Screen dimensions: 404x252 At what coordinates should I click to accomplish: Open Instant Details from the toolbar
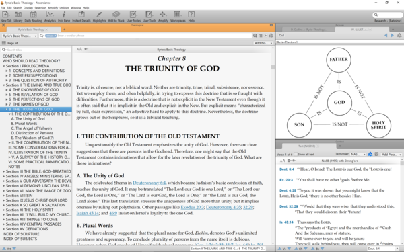tap(81, 16)
